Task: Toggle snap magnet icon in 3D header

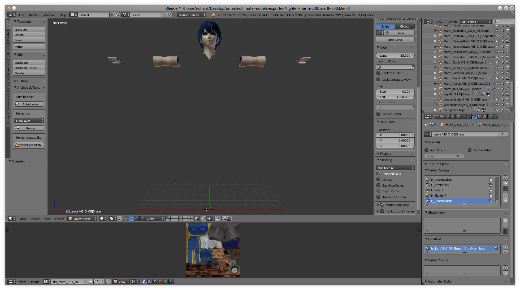Action: point(203,219)
